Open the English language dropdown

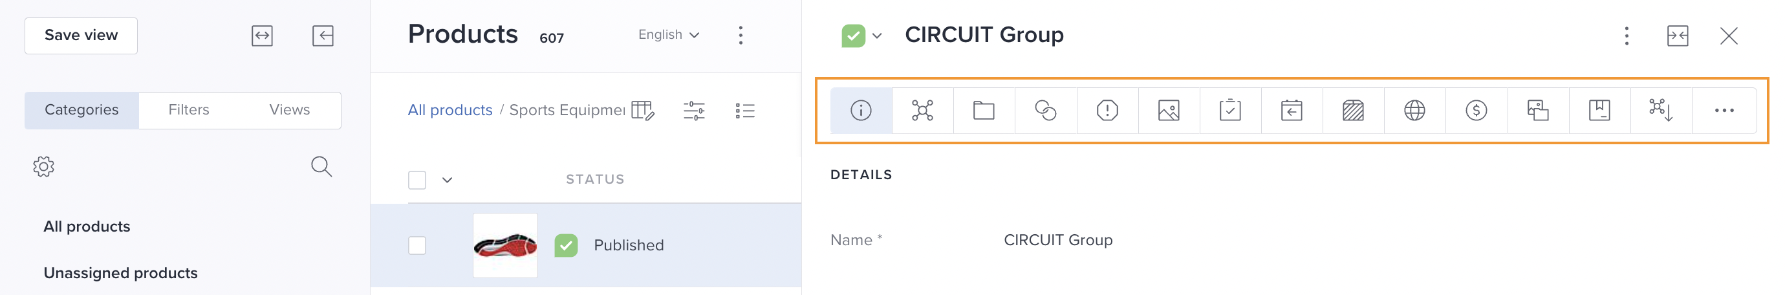click(669, 35)
